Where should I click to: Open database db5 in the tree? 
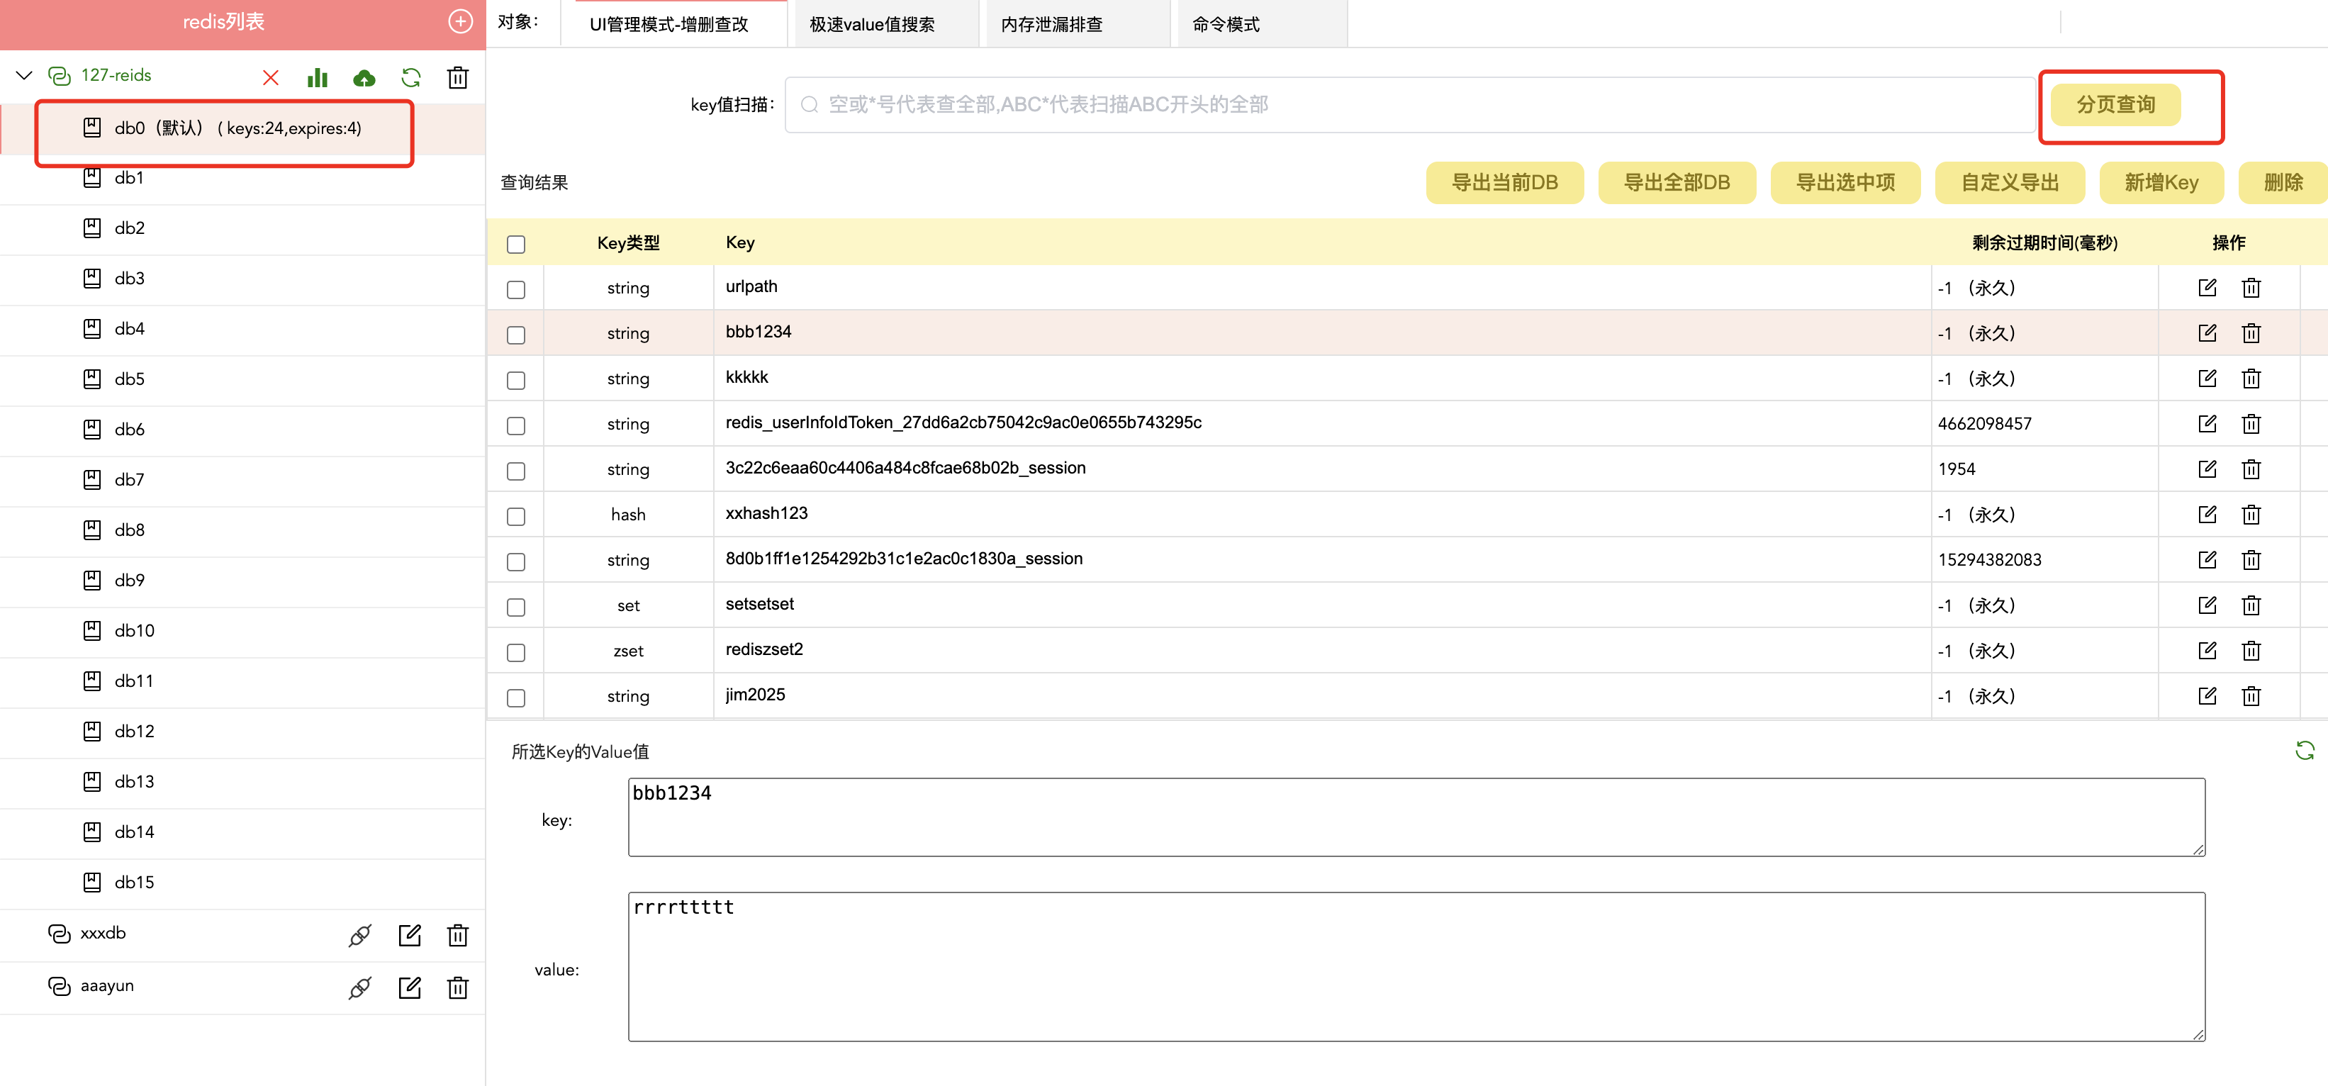pos(129,379)
